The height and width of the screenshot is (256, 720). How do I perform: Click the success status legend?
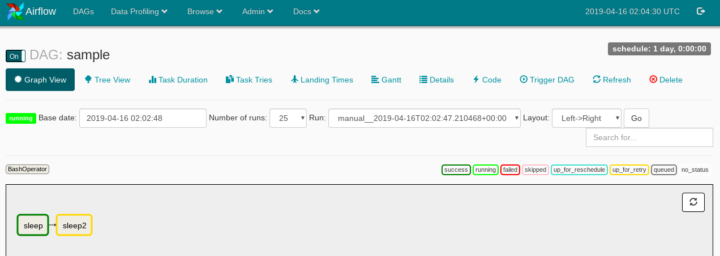456,170
